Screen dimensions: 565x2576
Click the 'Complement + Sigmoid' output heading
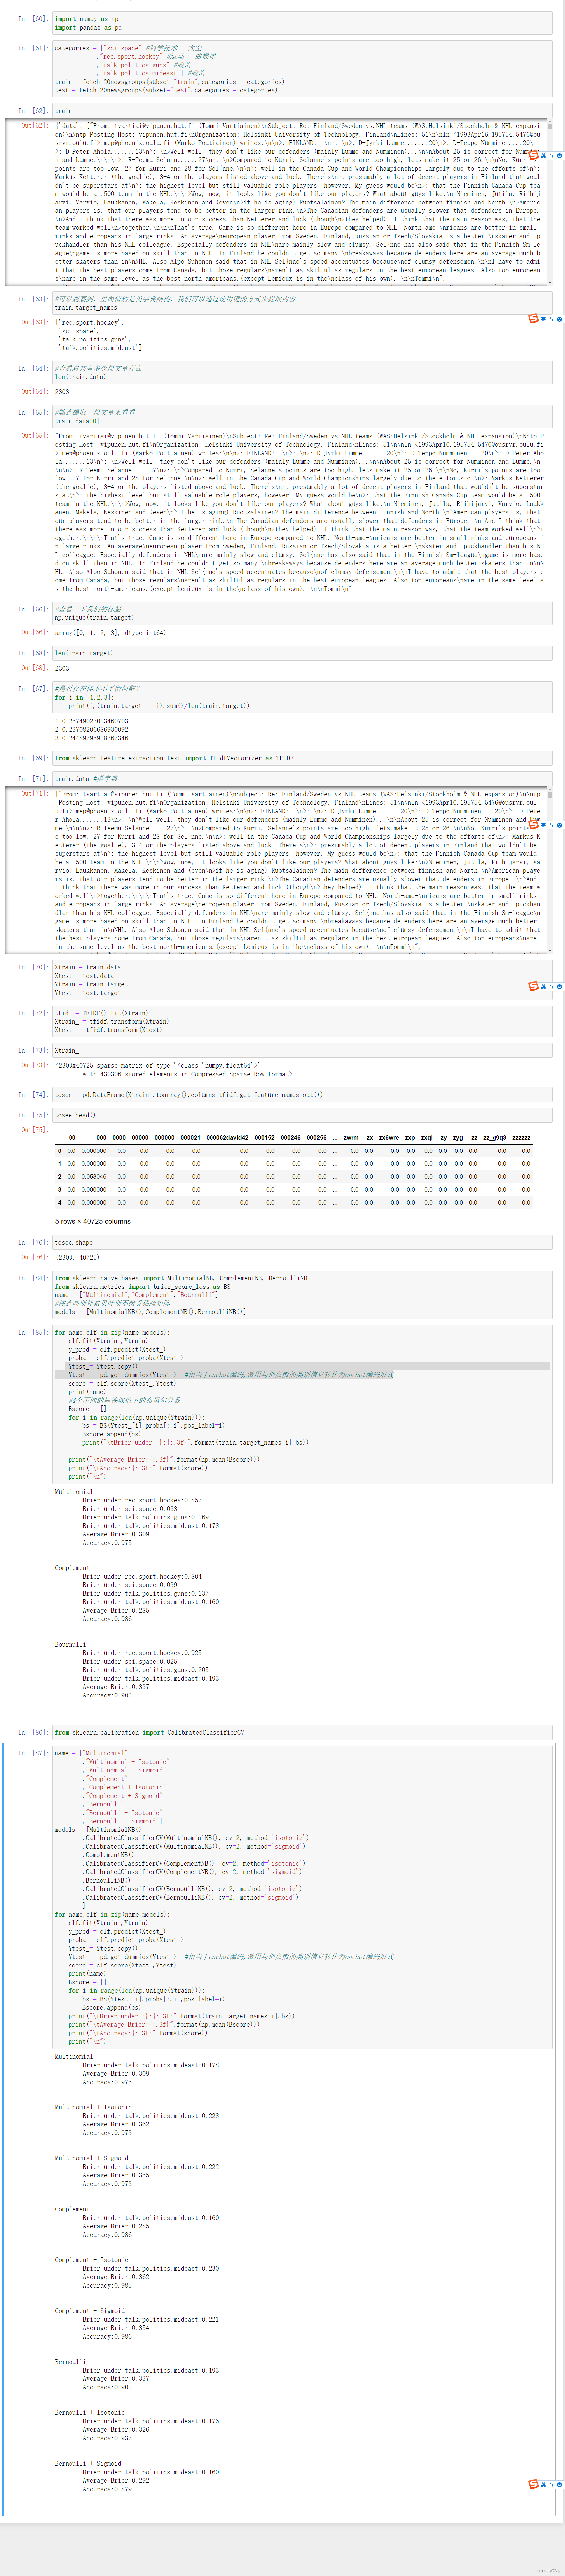pos(90,2311)
